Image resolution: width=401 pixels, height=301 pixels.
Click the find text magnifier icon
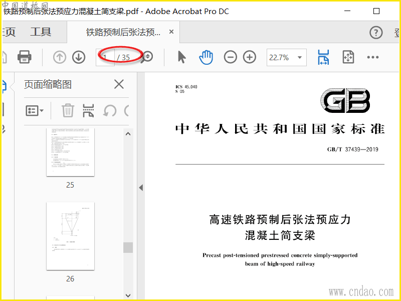click(x=147, y=57)
